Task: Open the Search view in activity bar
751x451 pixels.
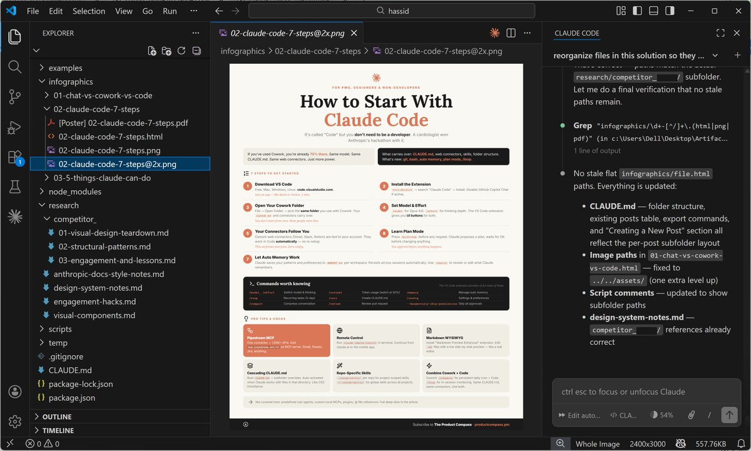Action: point(15,67)
